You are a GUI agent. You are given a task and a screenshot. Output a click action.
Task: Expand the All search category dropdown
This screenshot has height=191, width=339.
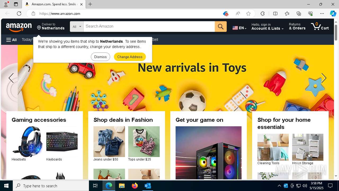[x=77, y=27]
